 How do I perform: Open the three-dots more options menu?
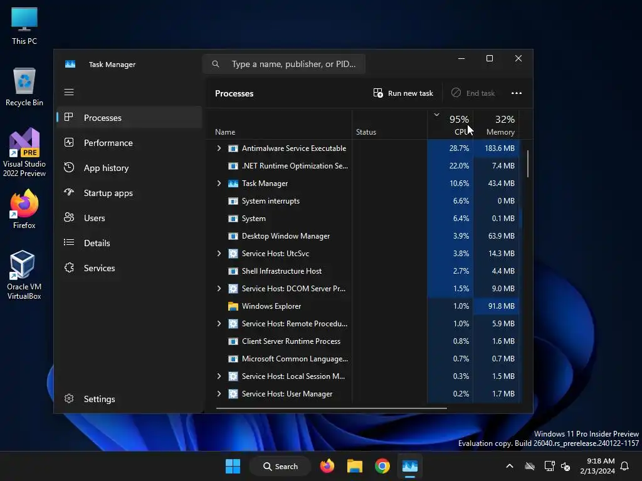[517, 93]
